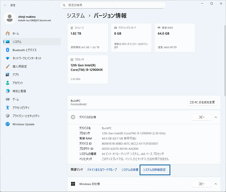Open ドメインまたはワークグループ link

click(102, 170)
